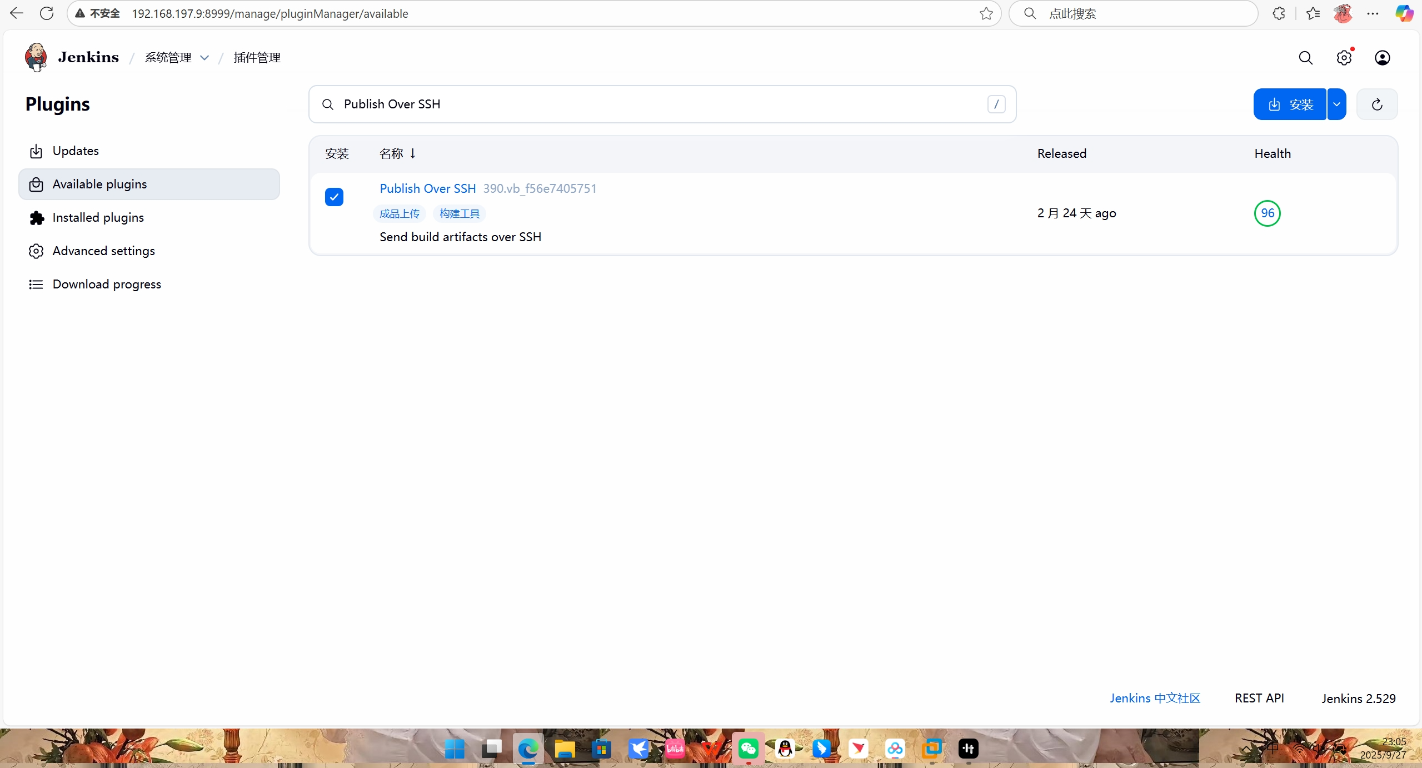Sort by the 名称 column header
The width and height of the screenshot is (1422, 768).
pyautogui.click(x=397, y=153)
